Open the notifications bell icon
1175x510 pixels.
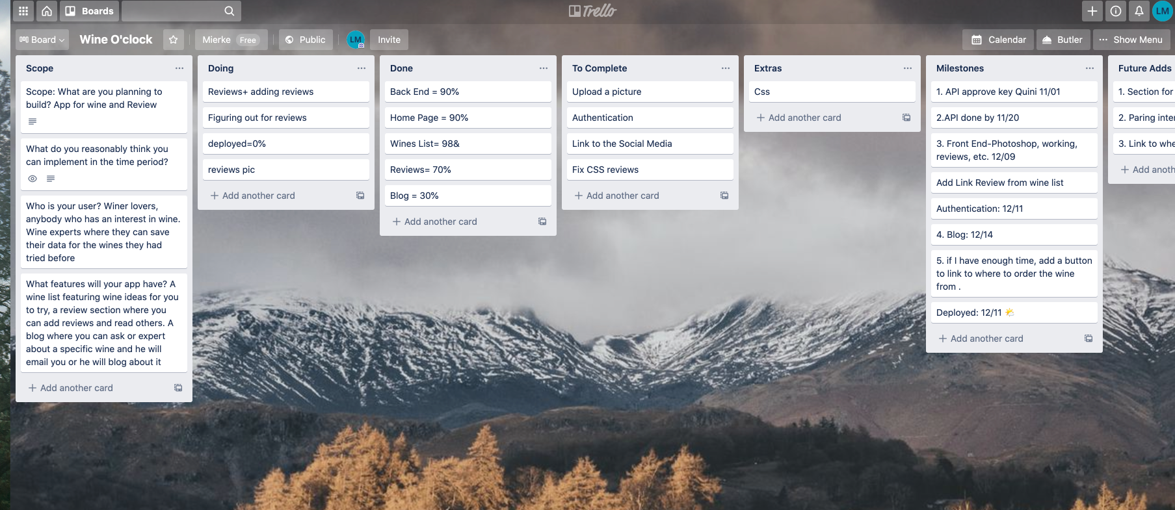pyautogui.click(x=1139, y=11)
